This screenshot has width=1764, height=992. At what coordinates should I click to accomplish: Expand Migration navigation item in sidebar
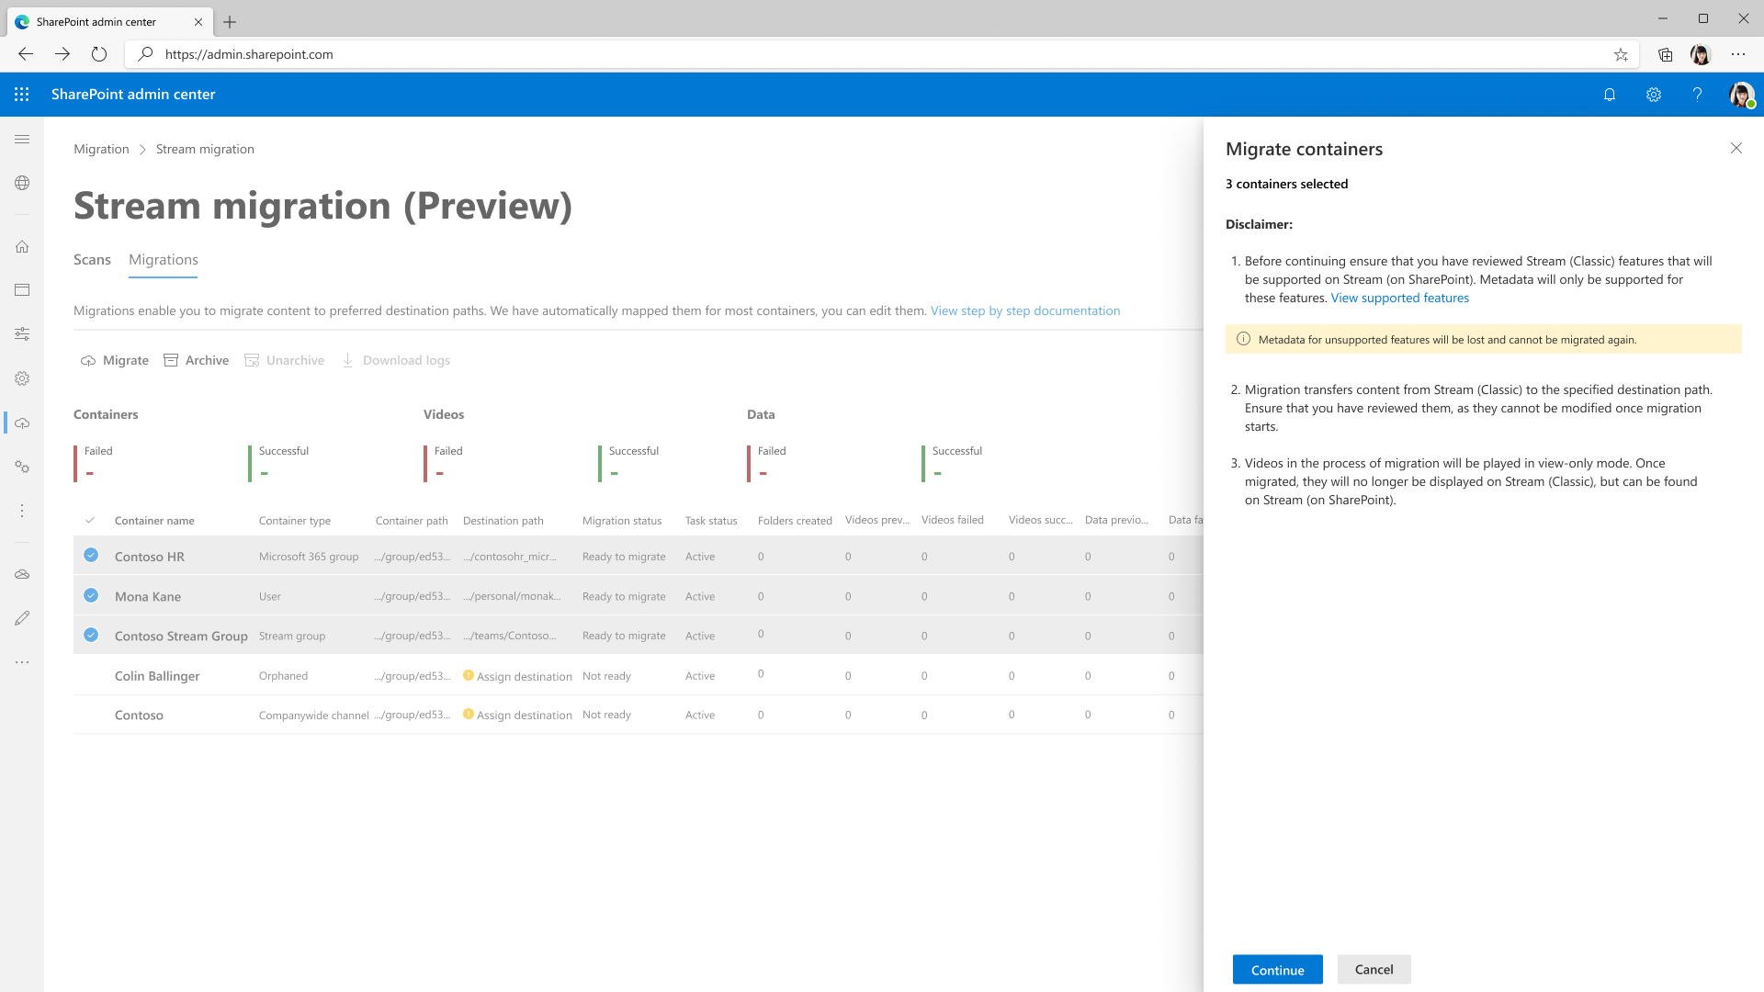22,422
